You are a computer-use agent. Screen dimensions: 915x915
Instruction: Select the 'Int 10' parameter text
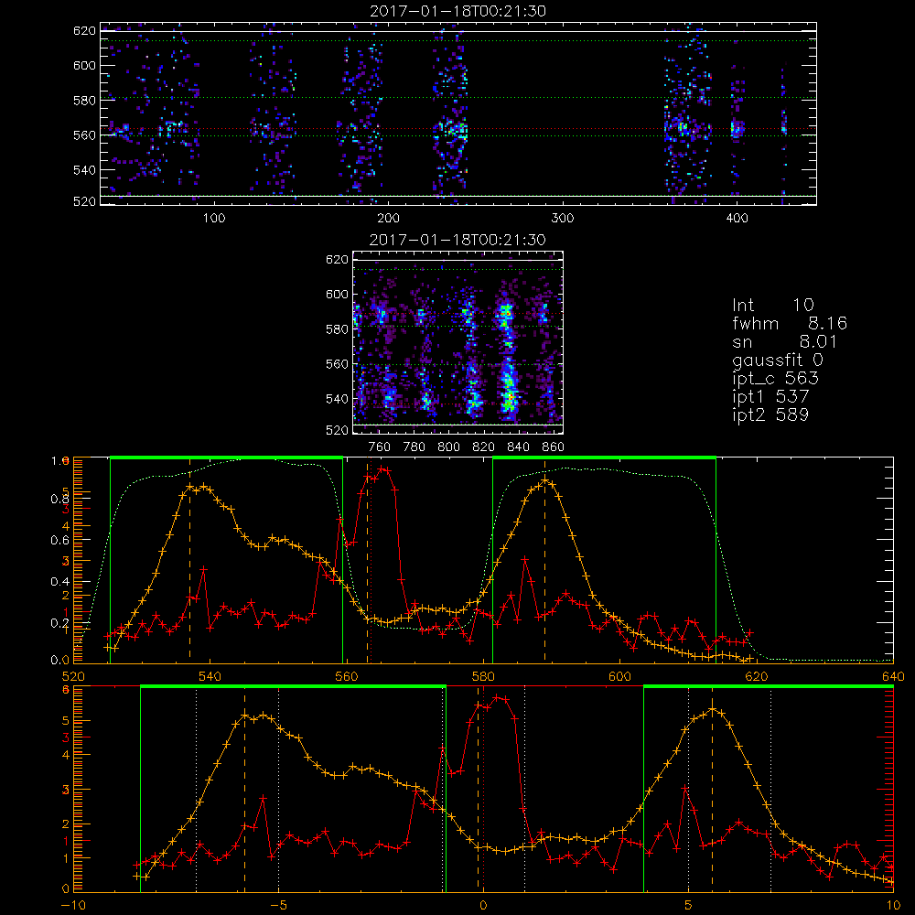pos(772,305)
